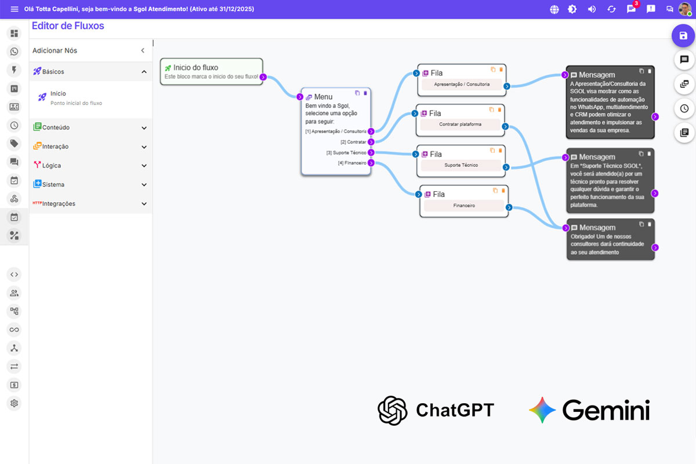Open the hamburger main menu
The height and width of the screenshot is (464, 696).
point(14,9)
